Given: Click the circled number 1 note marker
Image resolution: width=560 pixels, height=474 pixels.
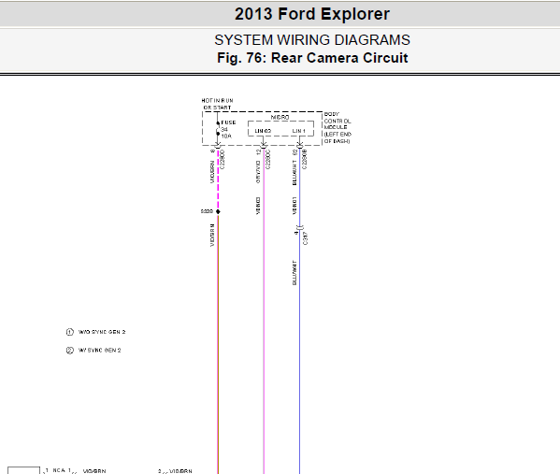Looking at the screenshot, I should point(69,332).
